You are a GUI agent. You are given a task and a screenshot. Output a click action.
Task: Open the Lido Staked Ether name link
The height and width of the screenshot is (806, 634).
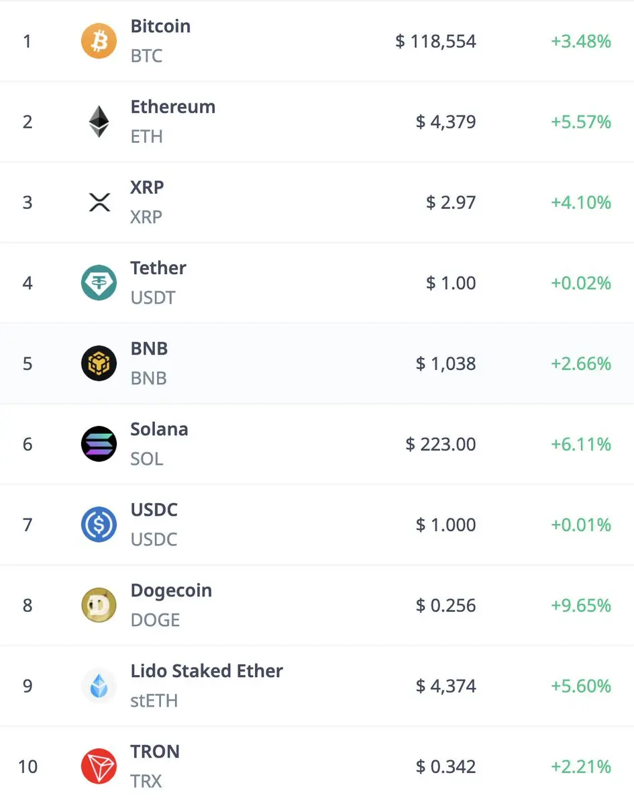pos(207,672)
